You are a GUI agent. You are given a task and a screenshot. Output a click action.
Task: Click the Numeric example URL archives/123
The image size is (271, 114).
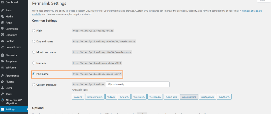click(x=97, y=63)
